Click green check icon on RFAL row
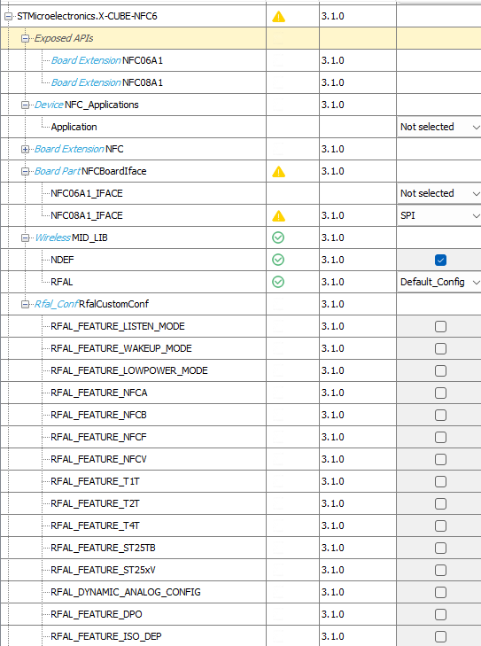Image resolution: width=481 pixels, height=646 pixels. tap(278, 282)
